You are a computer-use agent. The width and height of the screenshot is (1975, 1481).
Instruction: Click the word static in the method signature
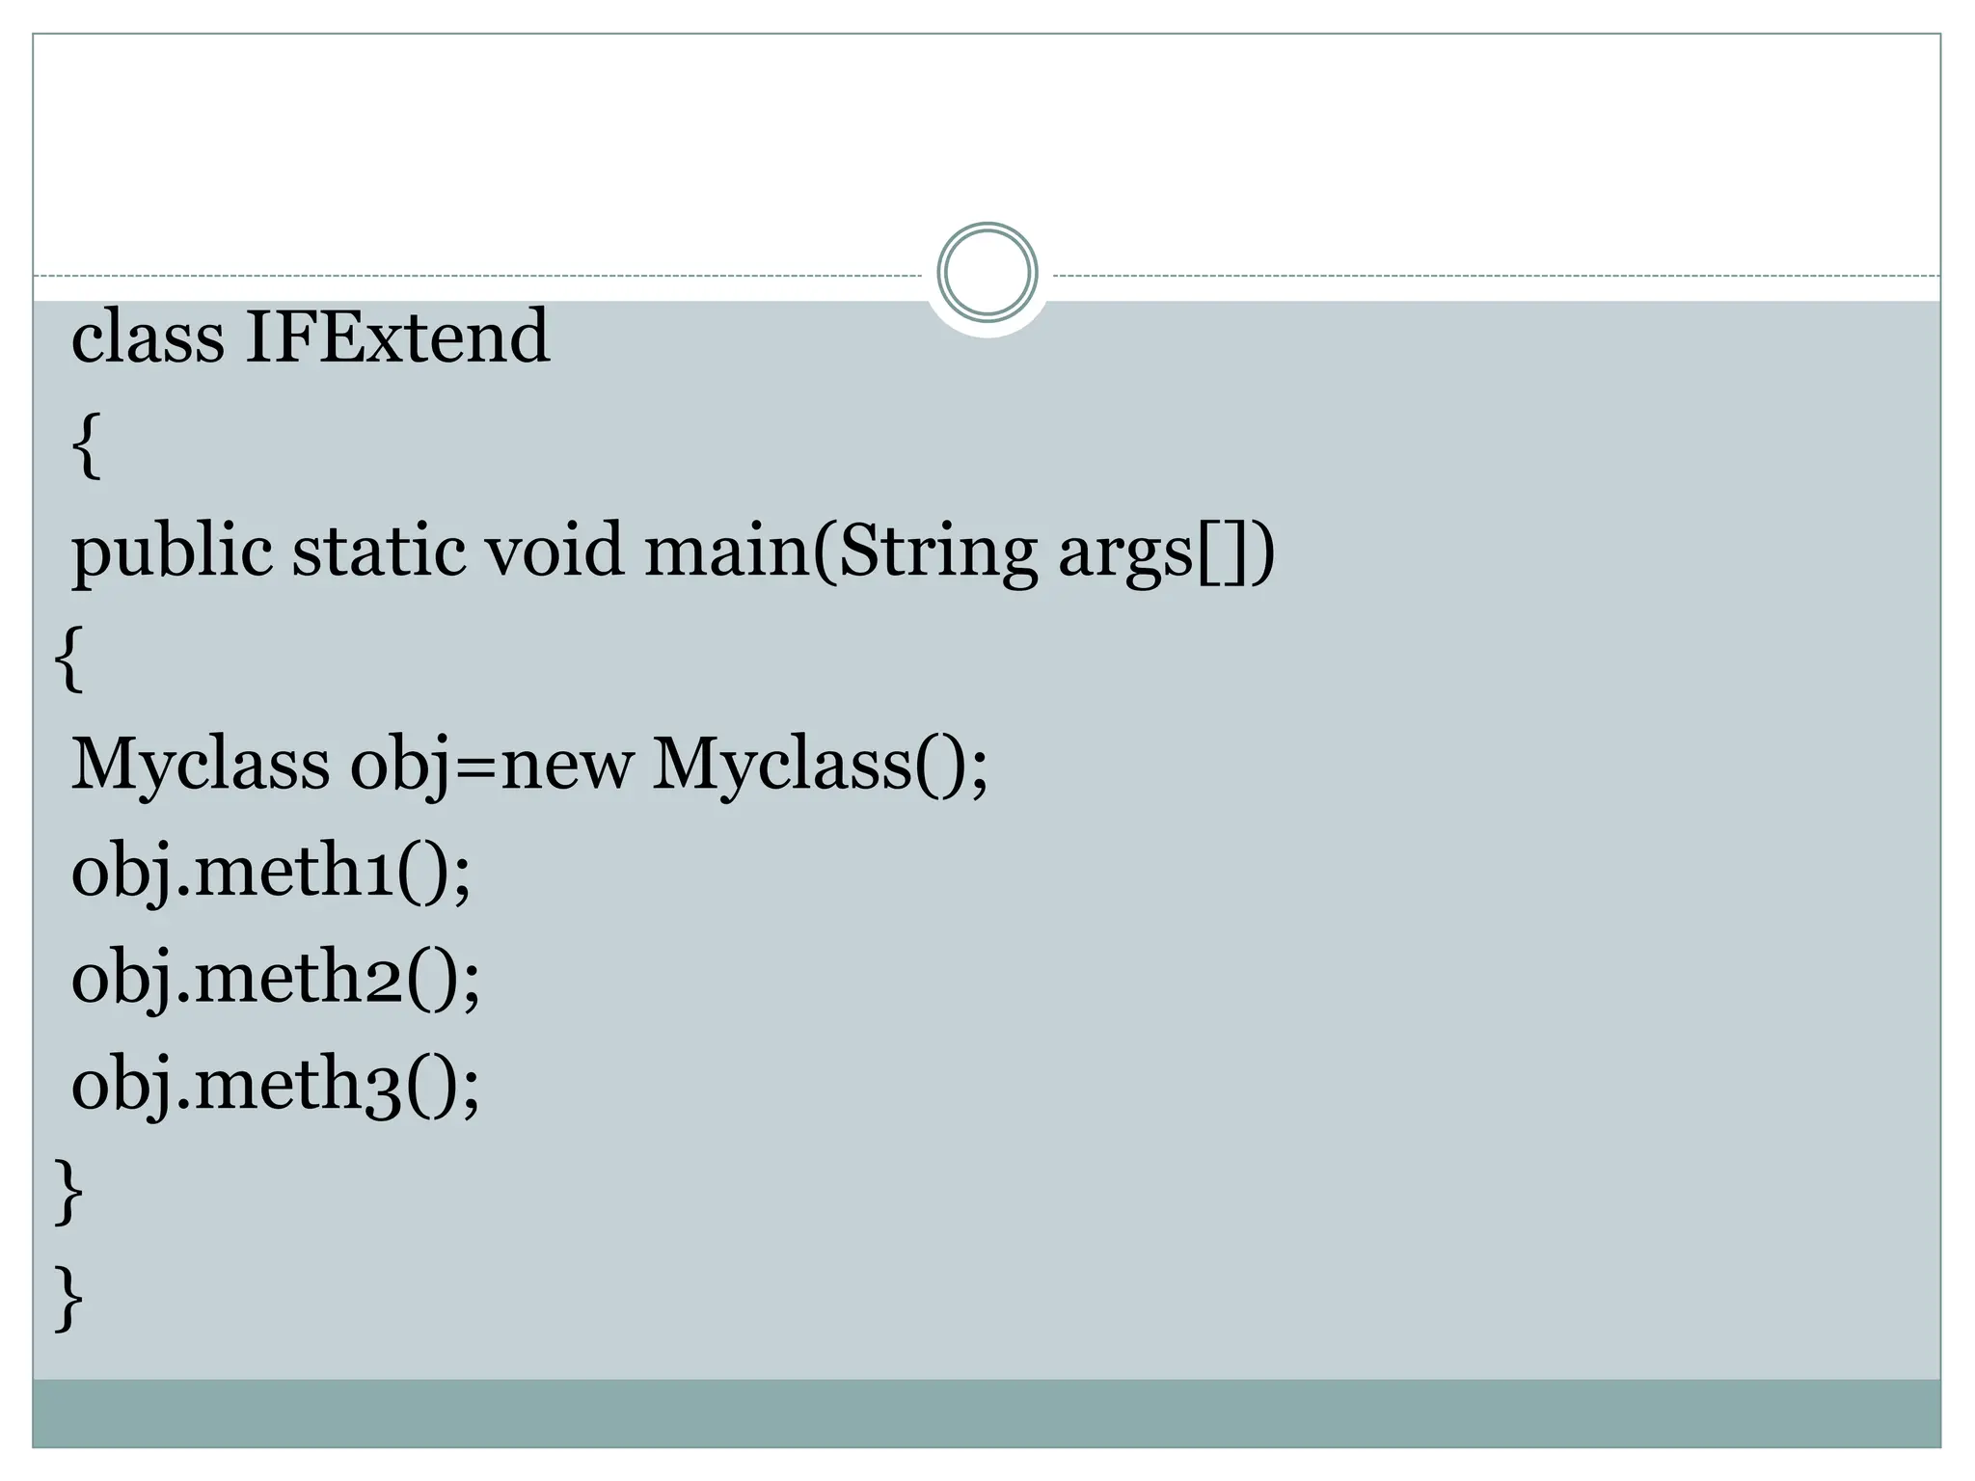click(x=379, y=552)
